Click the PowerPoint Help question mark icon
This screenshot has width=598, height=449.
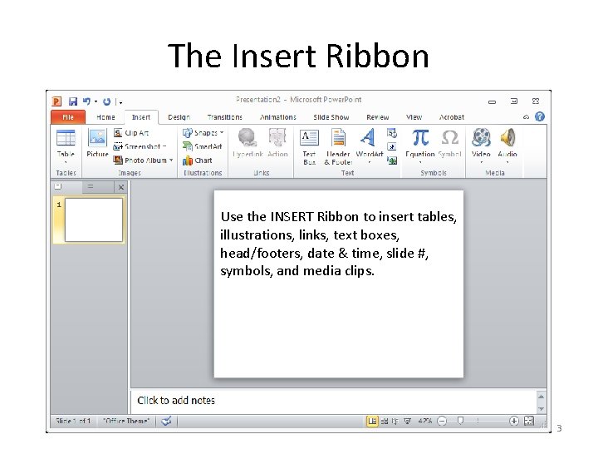click(540, 116)
